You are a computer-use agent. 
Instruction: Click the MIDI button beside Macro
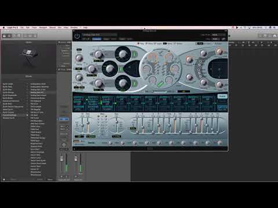click(82, 142)
